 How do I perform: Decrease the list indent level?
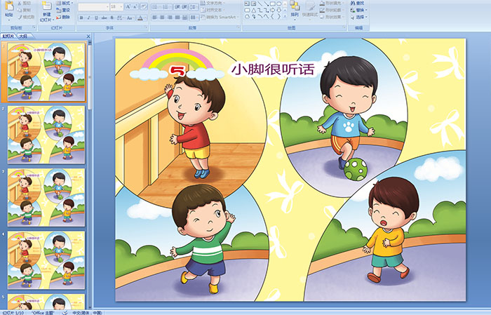[177, 7]
